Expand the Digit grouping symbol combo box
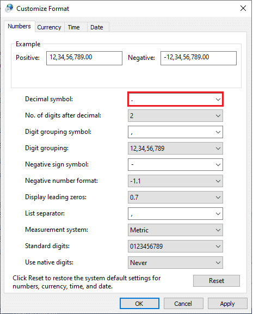Screen dimensions: 253x314 click(175, 132)
